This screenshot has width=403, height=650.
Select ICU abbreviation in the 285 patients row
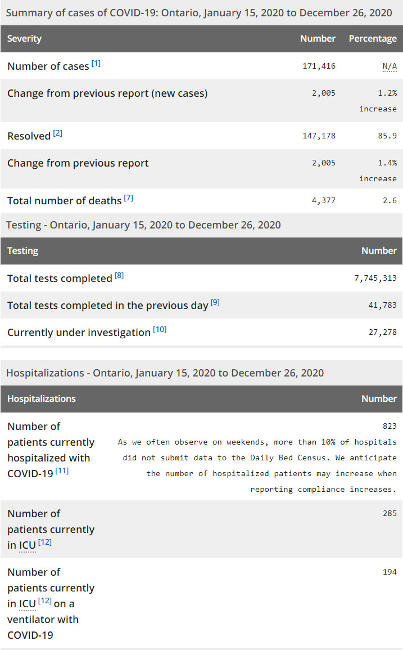tap(28, 545)
